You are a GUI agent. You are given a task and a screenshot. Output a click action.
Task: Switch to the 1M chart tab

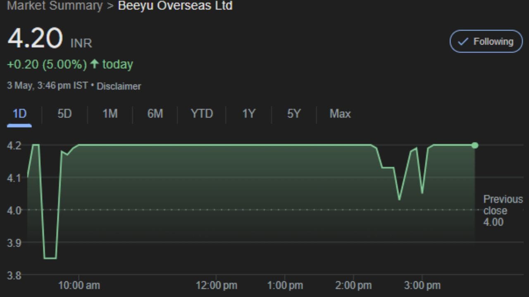pos(110,114)
